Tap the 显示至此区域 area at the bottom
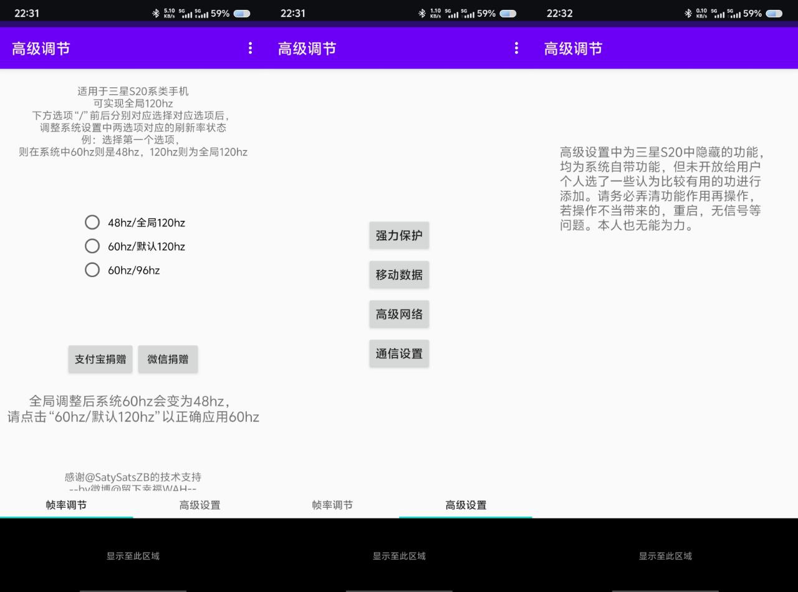798x592 pixels. pos(132,556)
